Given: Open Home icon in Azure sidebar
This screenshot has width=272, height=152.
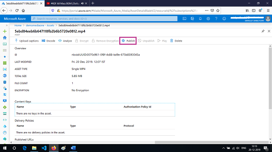Looking at the screenshot, I should 5,37.
